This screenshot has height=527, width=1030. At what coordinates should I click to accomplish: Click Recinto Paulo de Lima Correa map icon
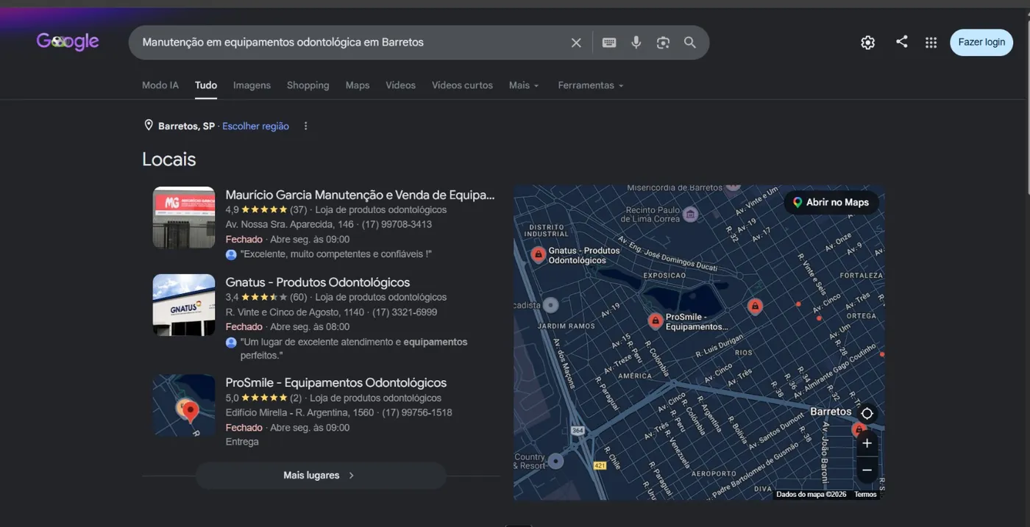coord(690,214)
